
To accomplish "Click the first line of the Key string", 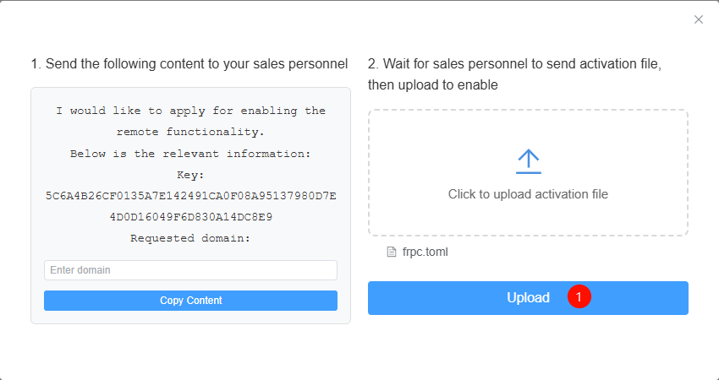I will pyautogui.click(x=190, y=196).
